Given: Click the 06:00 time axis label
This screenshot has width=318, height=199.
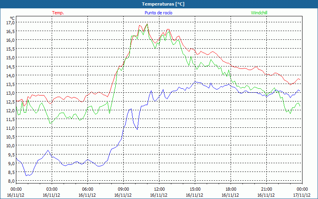Looking at the screenshot, I should click(87, 189).
